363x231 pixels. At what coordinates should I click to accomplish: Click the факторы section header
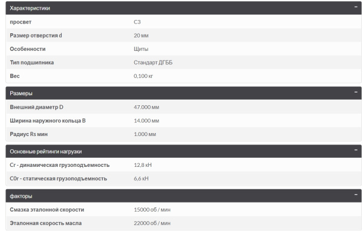[x=183, y=196]
